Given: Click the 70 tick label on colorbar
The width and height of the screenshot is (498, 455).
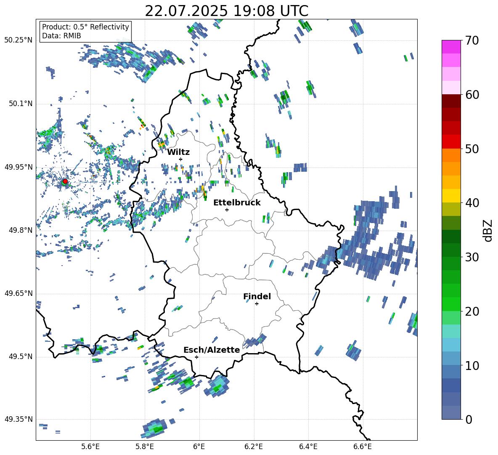Looking at the screenshot, I should pyautogui.click(x=472, y=41).
